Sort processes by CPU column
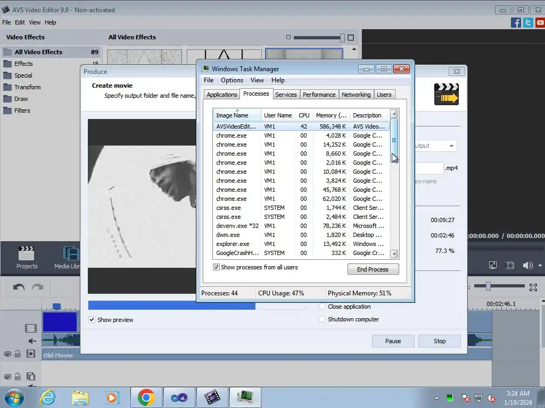The width and height of the screenshot is (545, 408). pyautogui.click(x=304, y=115)
